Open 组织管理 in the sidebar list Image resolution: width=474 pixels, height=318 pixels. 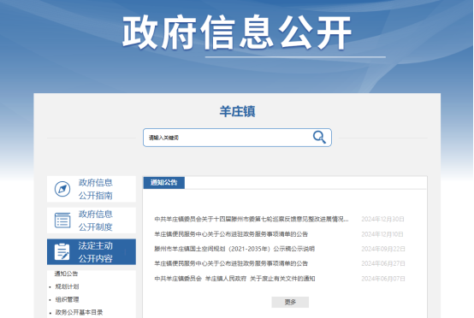click(x=67, y=299)
